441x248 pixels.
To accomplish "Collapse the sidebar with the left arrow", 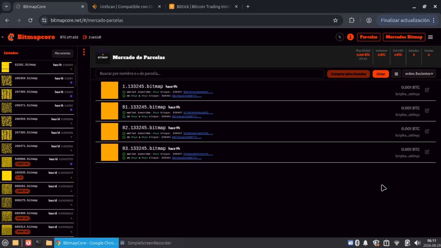I will click(x=2, y=37).
